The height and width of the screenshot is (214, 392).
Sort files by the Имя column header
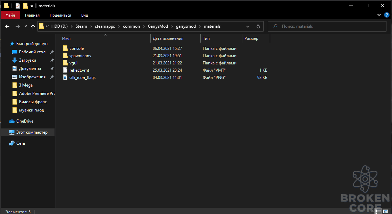click(106, 38)
